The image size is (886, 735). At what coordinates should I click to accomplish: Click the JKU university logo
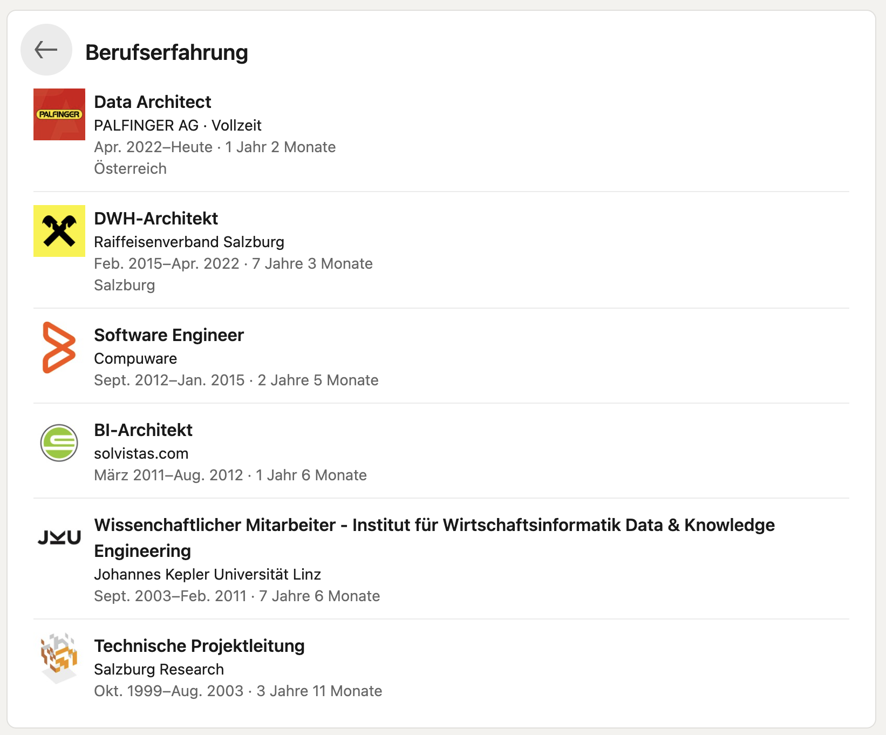(59, 537)
